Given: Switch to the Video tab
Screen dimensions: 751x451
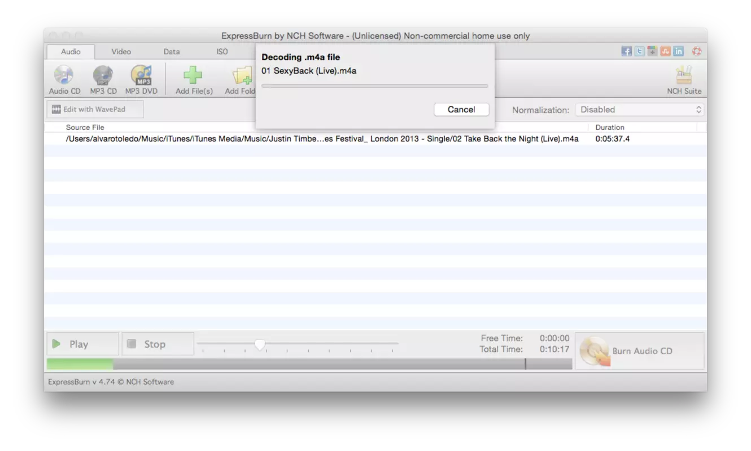Looking at the screenshot, I should 121,51.
